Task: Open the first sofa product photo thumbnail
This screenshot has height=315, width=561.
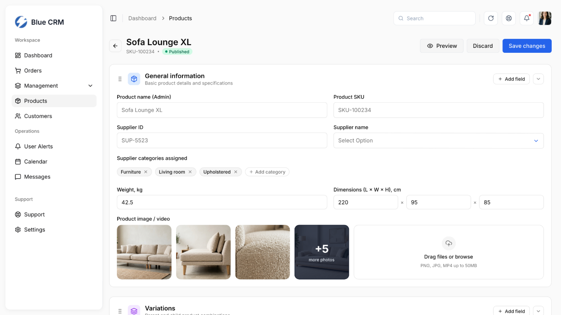Action: (144, 252)
